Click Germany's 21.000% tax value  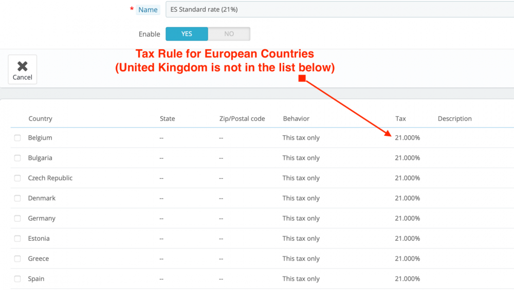(407, 219)
